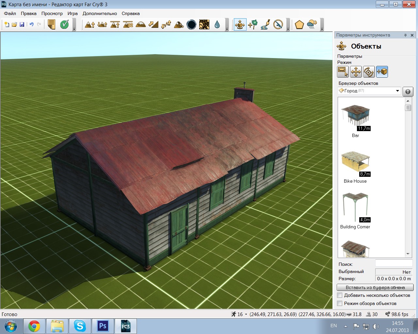418x334 pixels.
Task: Open the Дополнительно menu
Action: (100, 13)
